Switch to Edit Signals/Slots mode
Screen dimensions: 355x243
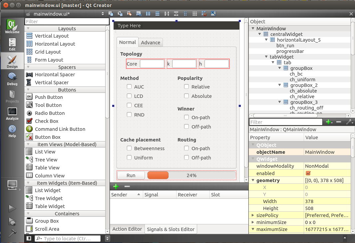click(x=120, y=14)
